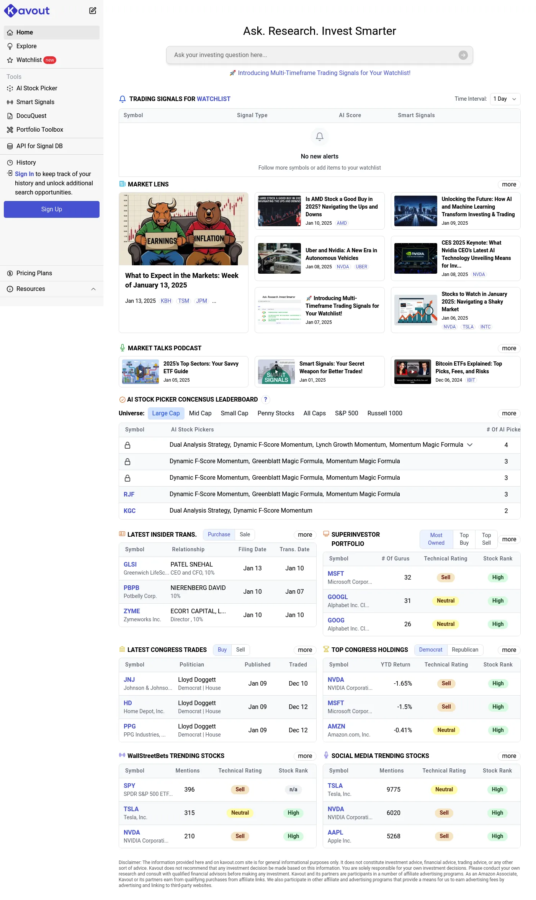The width and height of the screenshot is (536, 900).
Task: Select the Top Sell superinvestor view
Action: coord(486,539)
